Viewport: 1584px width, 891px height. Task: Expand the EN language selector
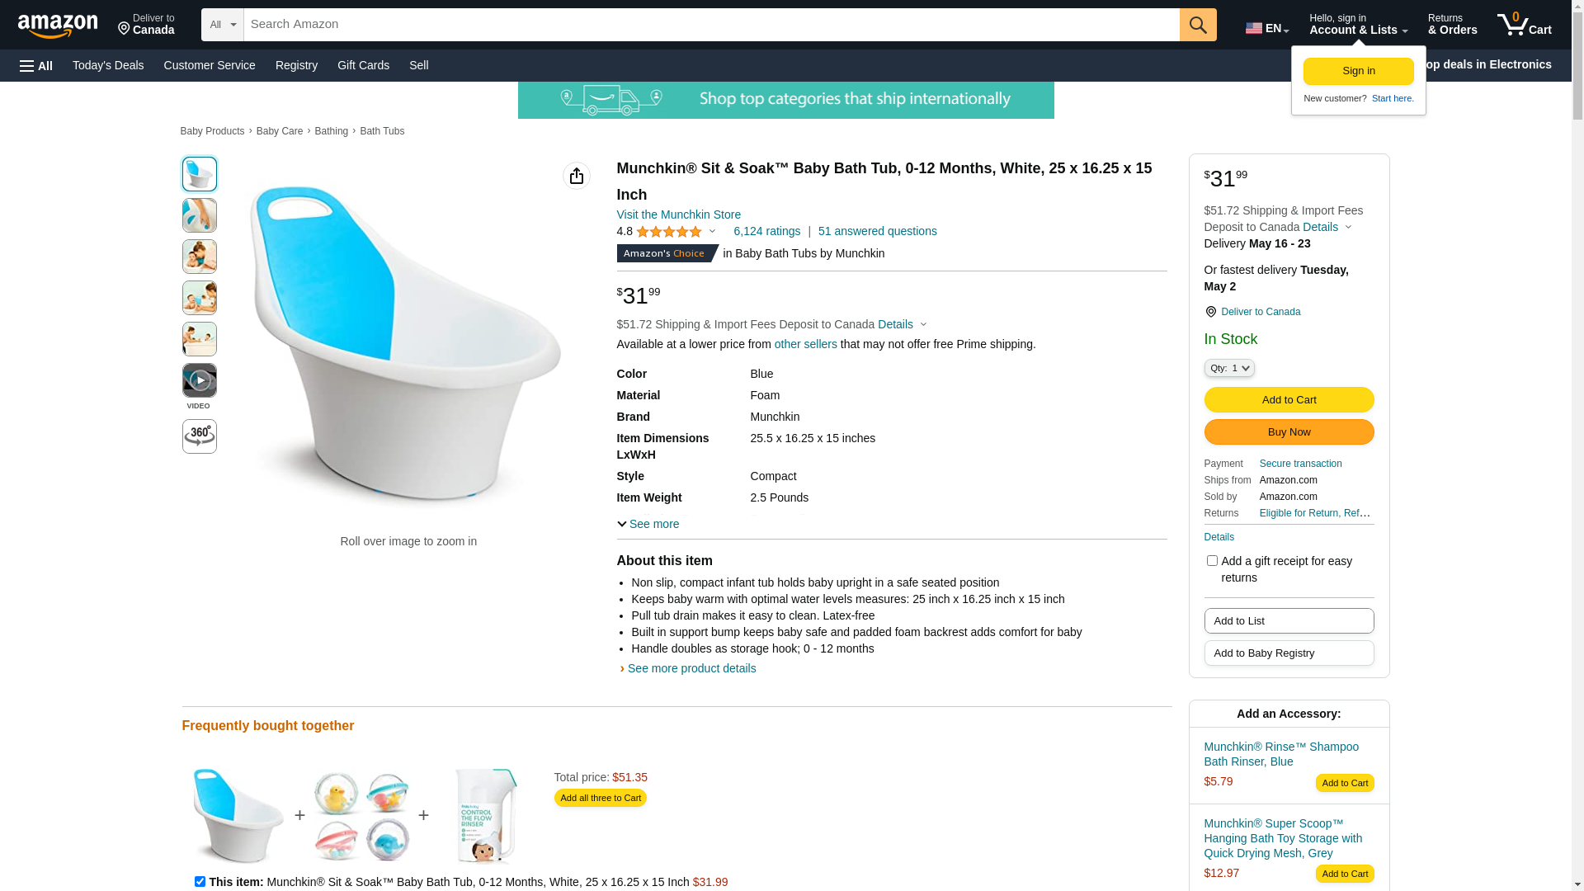[x=1267, y=28]
